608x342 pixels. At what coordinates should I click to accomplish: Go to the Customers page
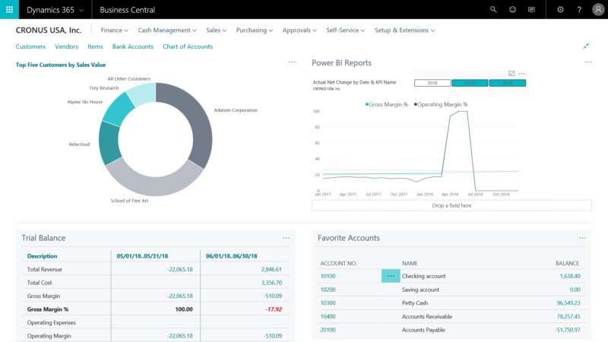(30, 46)
